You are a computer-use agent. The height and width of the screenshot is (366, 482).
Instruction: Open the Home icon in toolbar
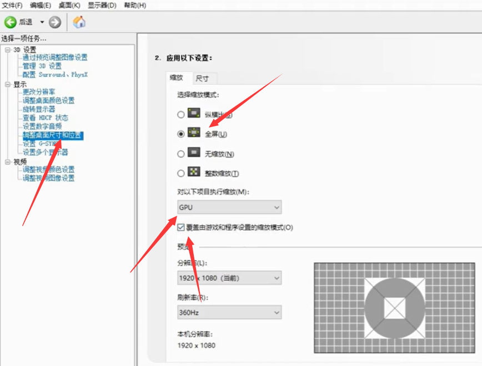coord(79,22)
